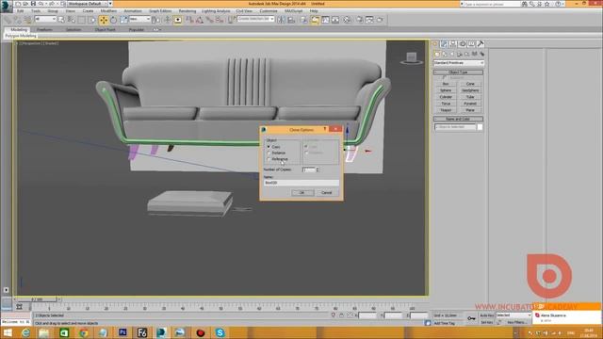Click OK in Clone Options dialog

pyautogui.click(x=301, y=192)
